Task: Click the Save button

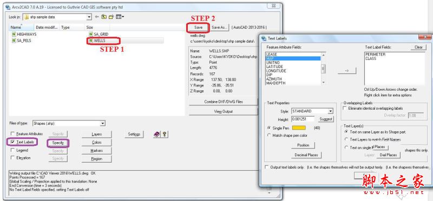Action: 198,28
